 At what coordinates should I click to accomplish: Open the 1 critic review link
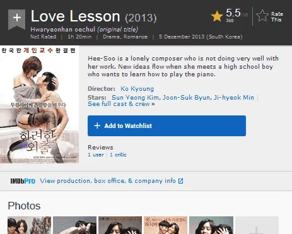pyautogui.click(x=118, y=155)
